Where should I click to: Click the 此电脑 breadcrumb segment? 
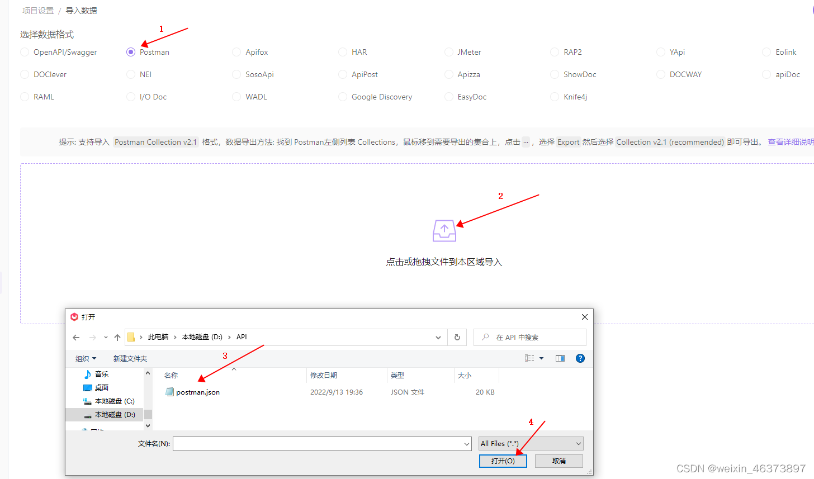(158, 337)
